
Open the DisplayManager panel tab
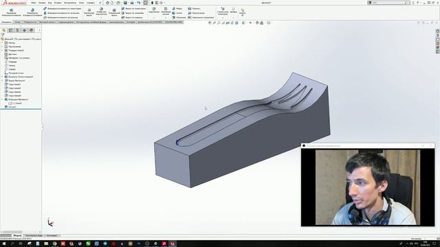pyautogui.click(x=31, y=30)
